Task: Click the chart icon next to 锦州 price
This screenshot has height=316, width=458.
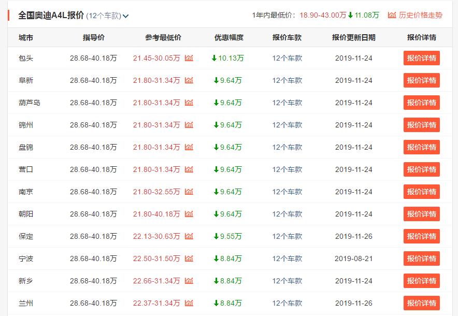Action: point(189,124)
